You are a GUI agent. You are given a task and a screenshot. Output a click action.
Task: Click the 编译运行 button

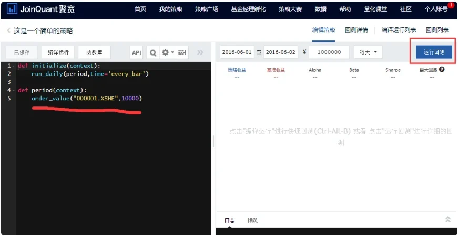pyautogui.click(x=58, y=52)
